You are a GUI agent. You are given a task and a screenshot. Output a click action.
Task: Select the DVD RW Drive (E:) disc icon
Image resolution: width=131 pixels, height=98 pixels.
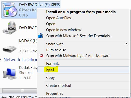[10, 10]
